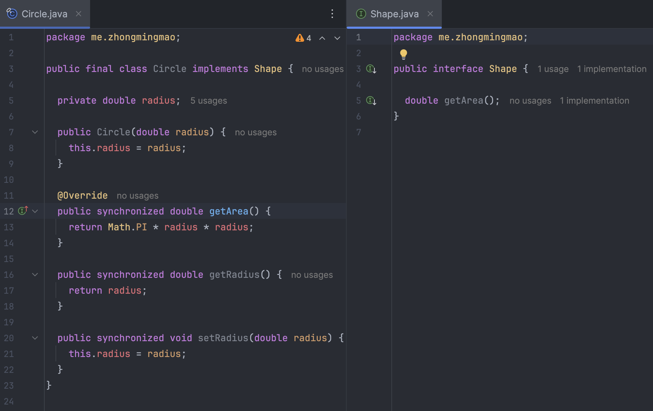Click the yellow quick-fix lightbulb

[x=403, y=54]
